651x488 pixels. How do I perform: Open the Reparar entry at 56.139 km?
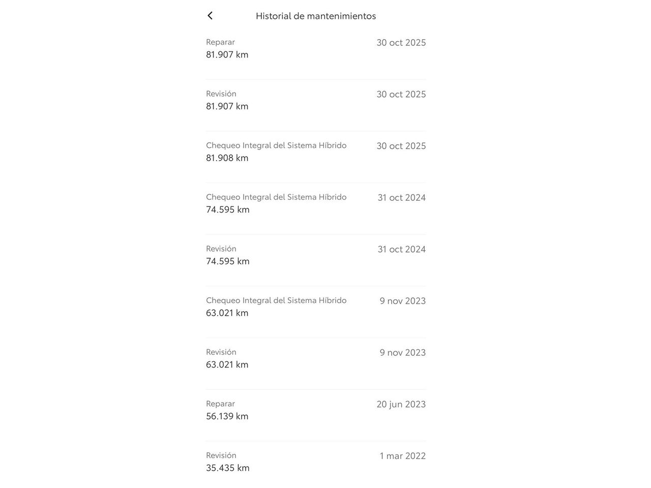(315, 410)
